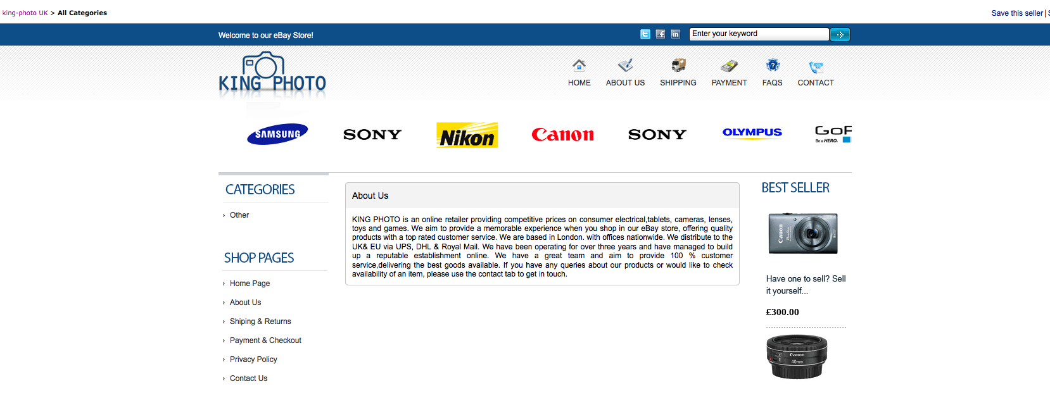Go to Privacy Policy shop page

253,359
